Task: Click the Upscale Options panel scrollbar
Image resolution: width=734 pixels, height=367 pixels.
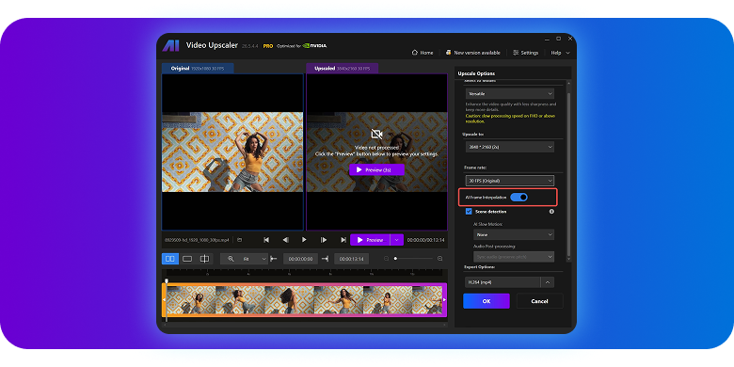Action: pyautogui.click(x=568, y=176)
